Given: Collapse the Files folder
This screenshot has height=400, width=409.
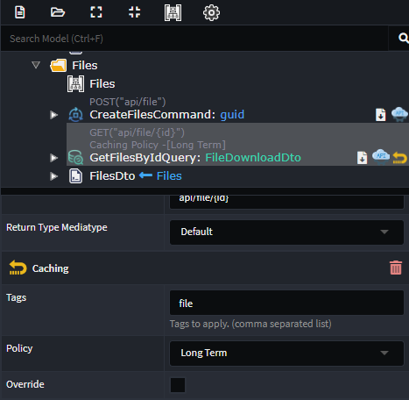Looking at the screenshot, I should [36, 65].
